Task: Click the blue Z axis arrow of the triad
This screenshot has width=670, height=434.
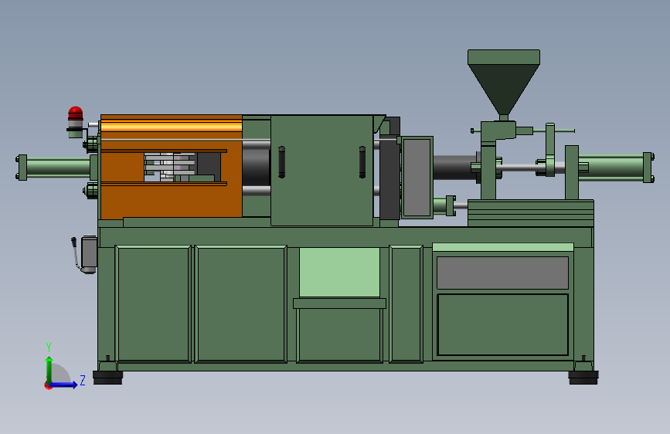Action: (64, 385)
